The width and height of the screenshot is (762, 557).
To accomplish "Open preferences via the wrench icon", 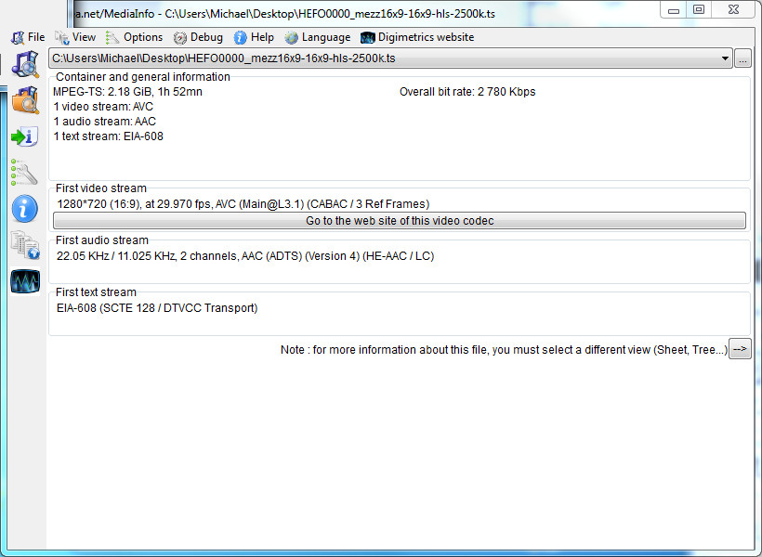I will [x=24, y=173].
